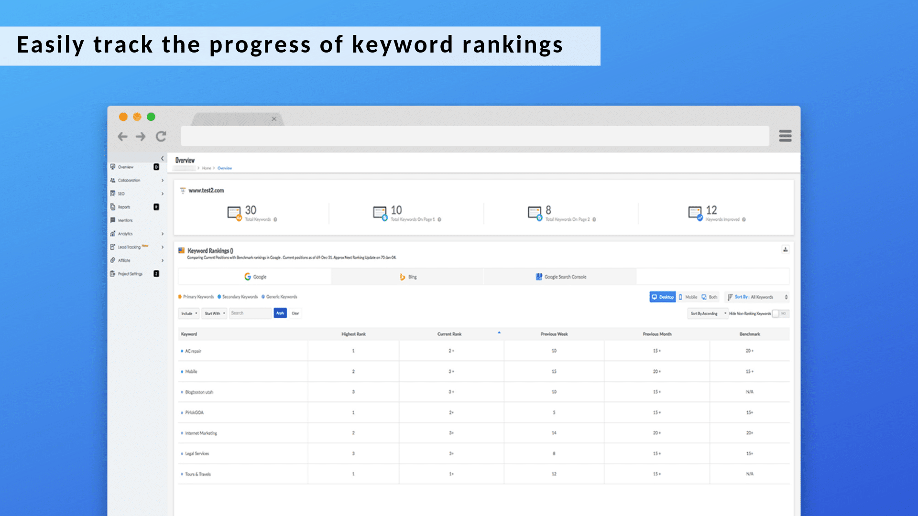Viewport: 918px width, 516px height.
Task: Open Mentions in the sidebar
Action: pos(125,221)
